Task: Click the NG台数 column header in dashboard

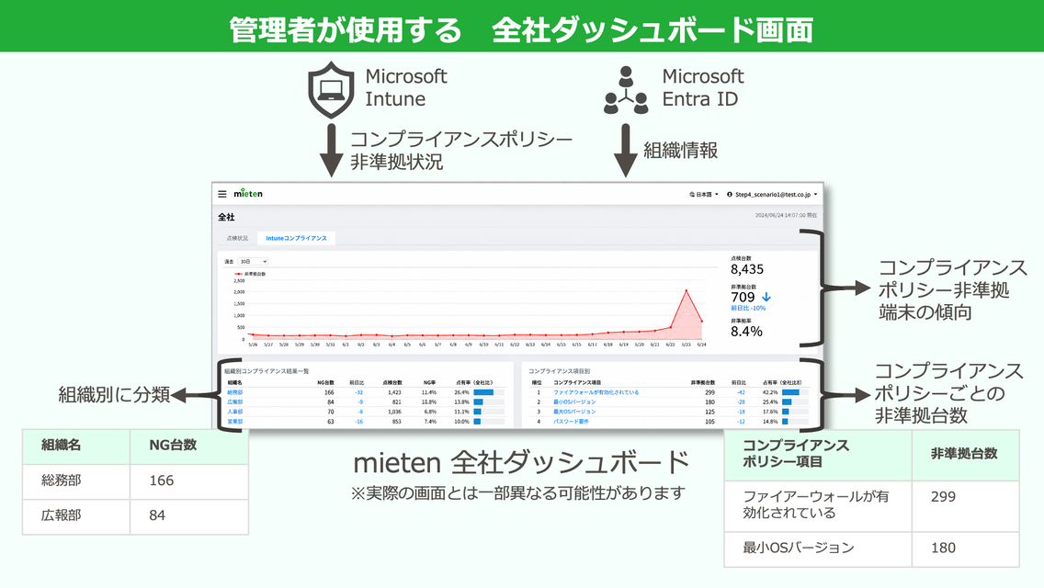Action: pos(325,383)
